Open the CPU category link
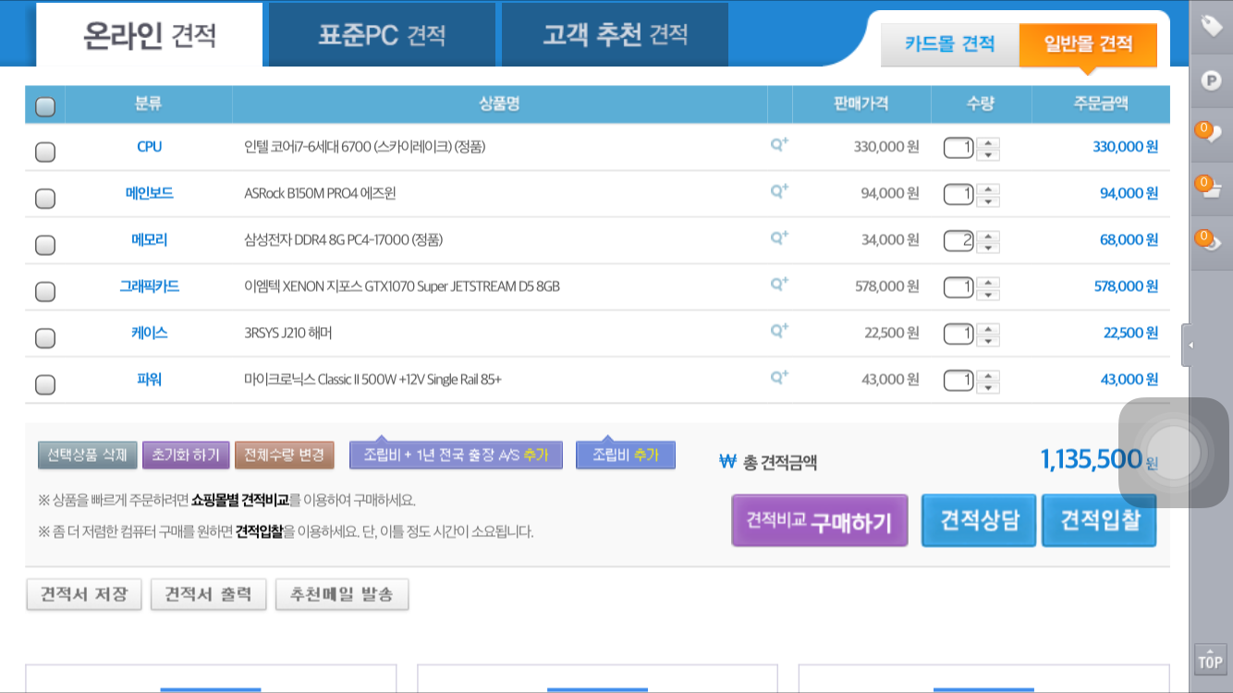 point(149,147)
